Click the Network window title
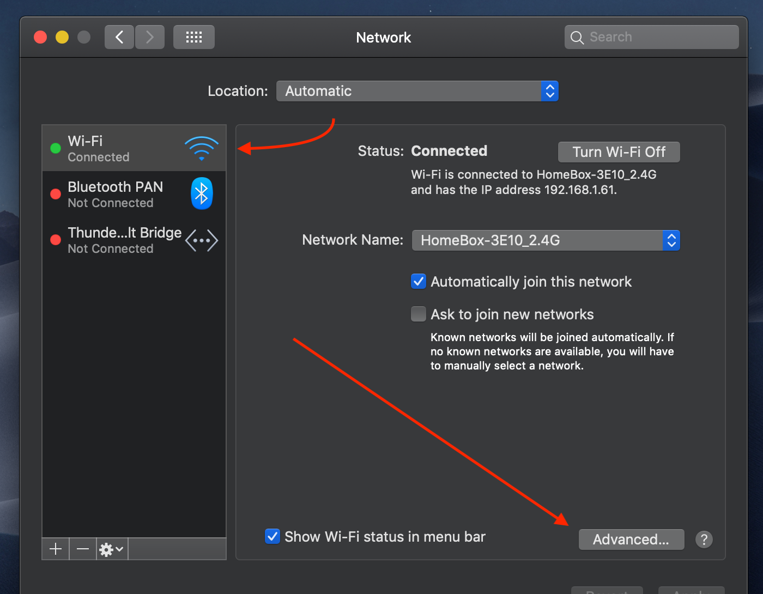Screen dimensions: 763x594 click(384, 37)
